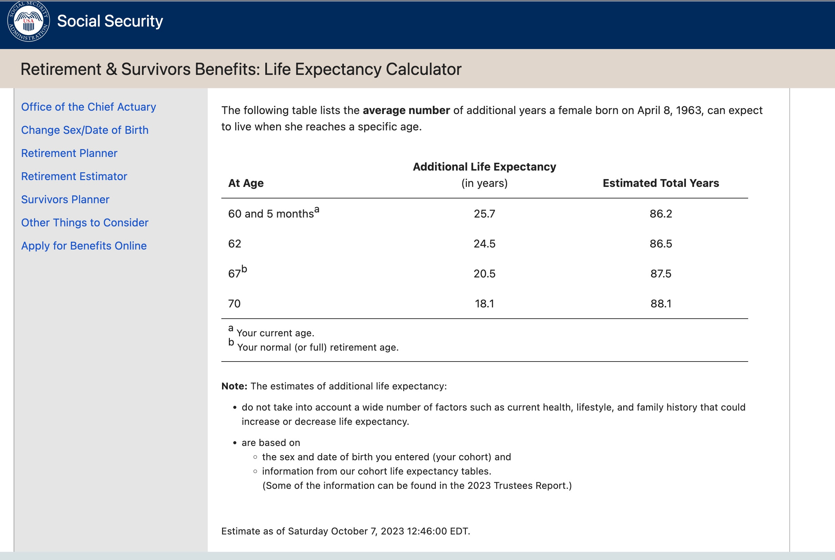Go to Survivors Planner link

65,199
